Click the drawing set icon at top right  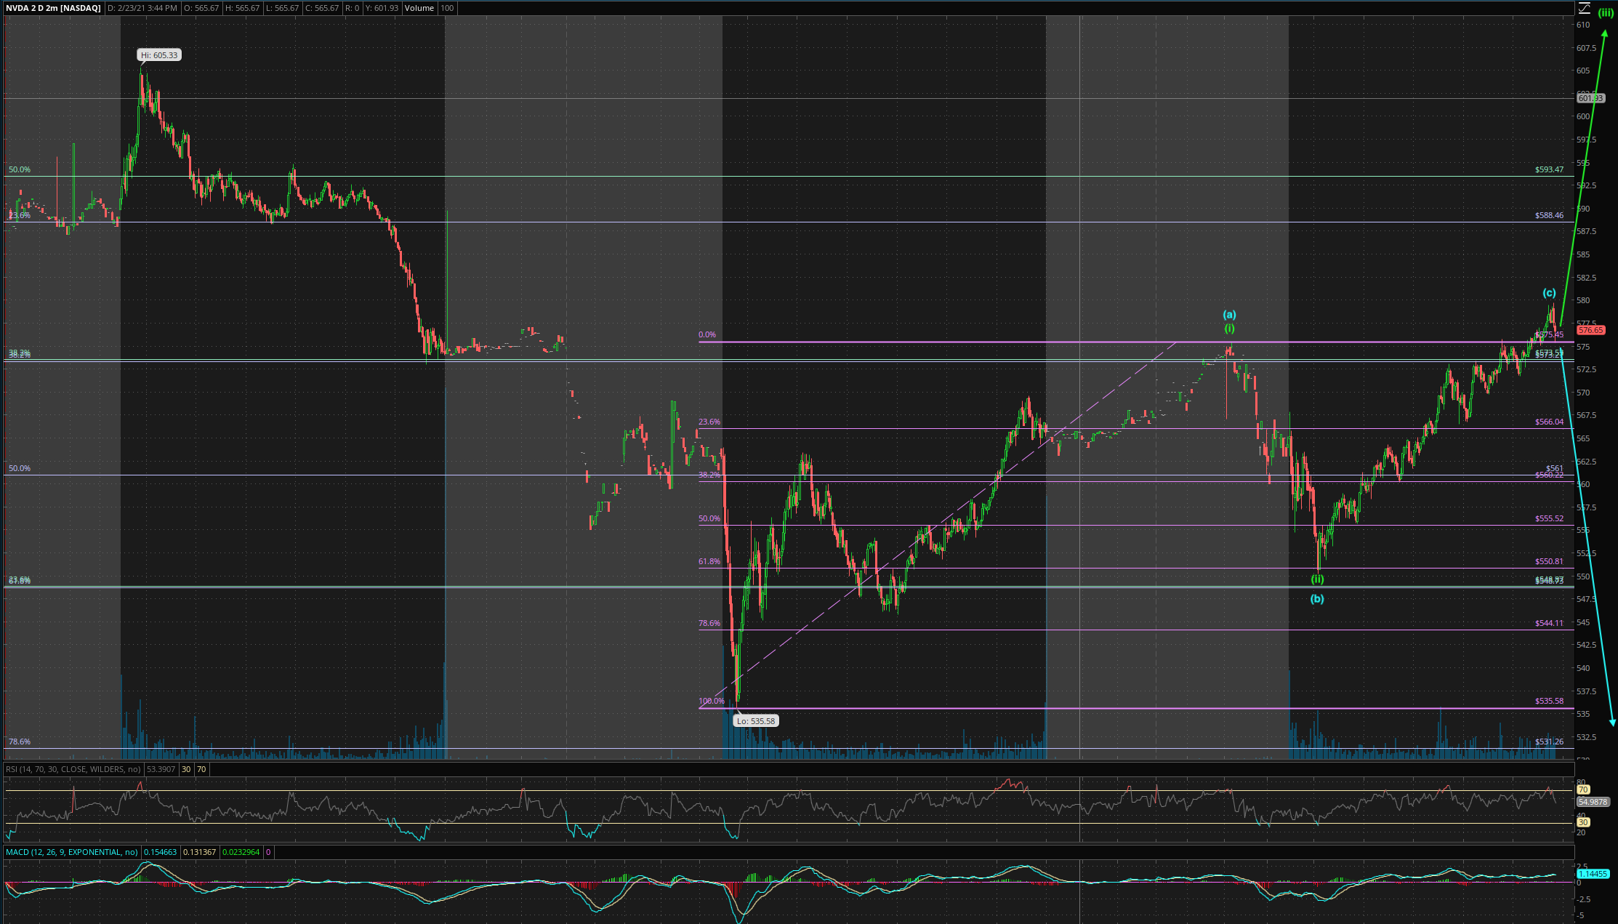(x=1585, y=8)
